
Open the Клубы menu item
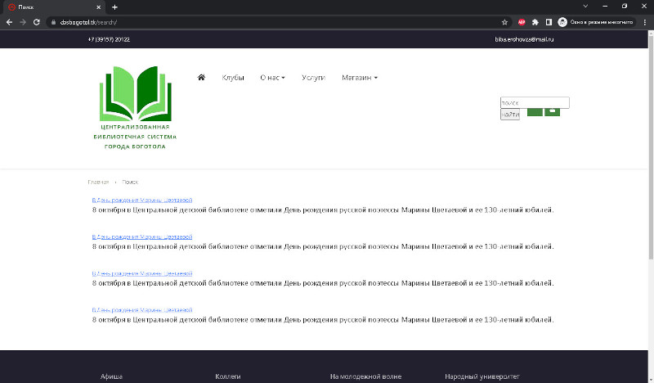coord(233,78)
